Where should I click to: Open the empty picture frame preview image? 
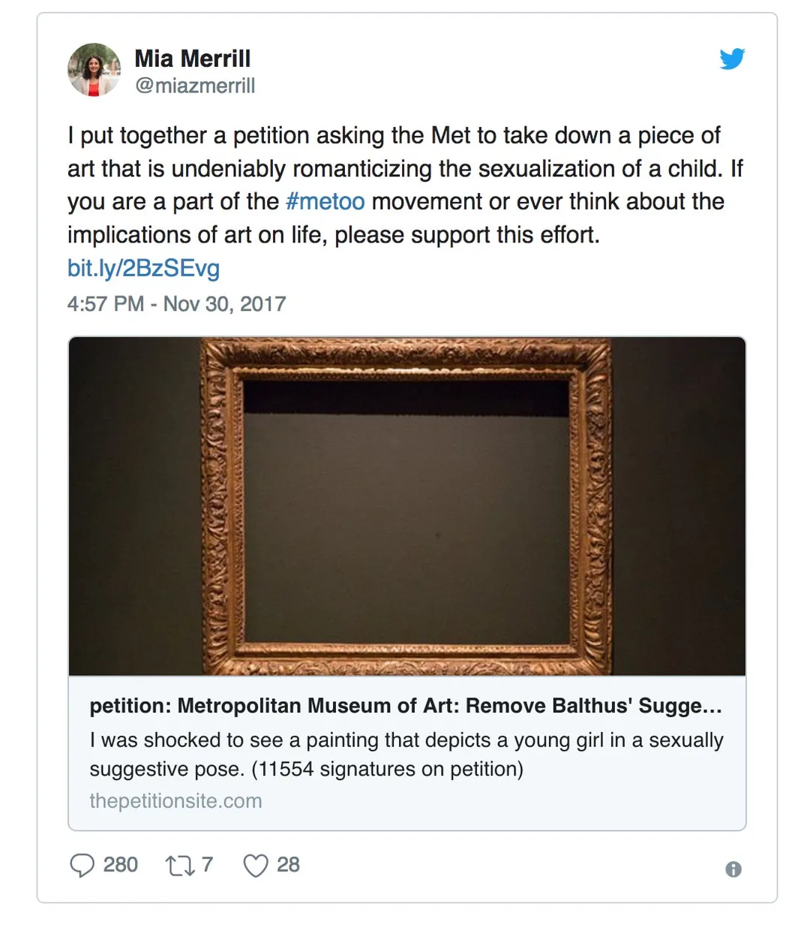pyautogui.click(x=407, y=506)
